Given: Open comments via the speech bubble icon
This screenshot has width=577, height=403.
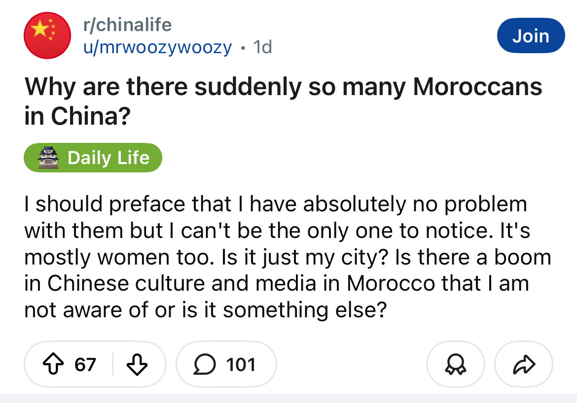Looking at the screenshot, I should click(x=205, y=364).
